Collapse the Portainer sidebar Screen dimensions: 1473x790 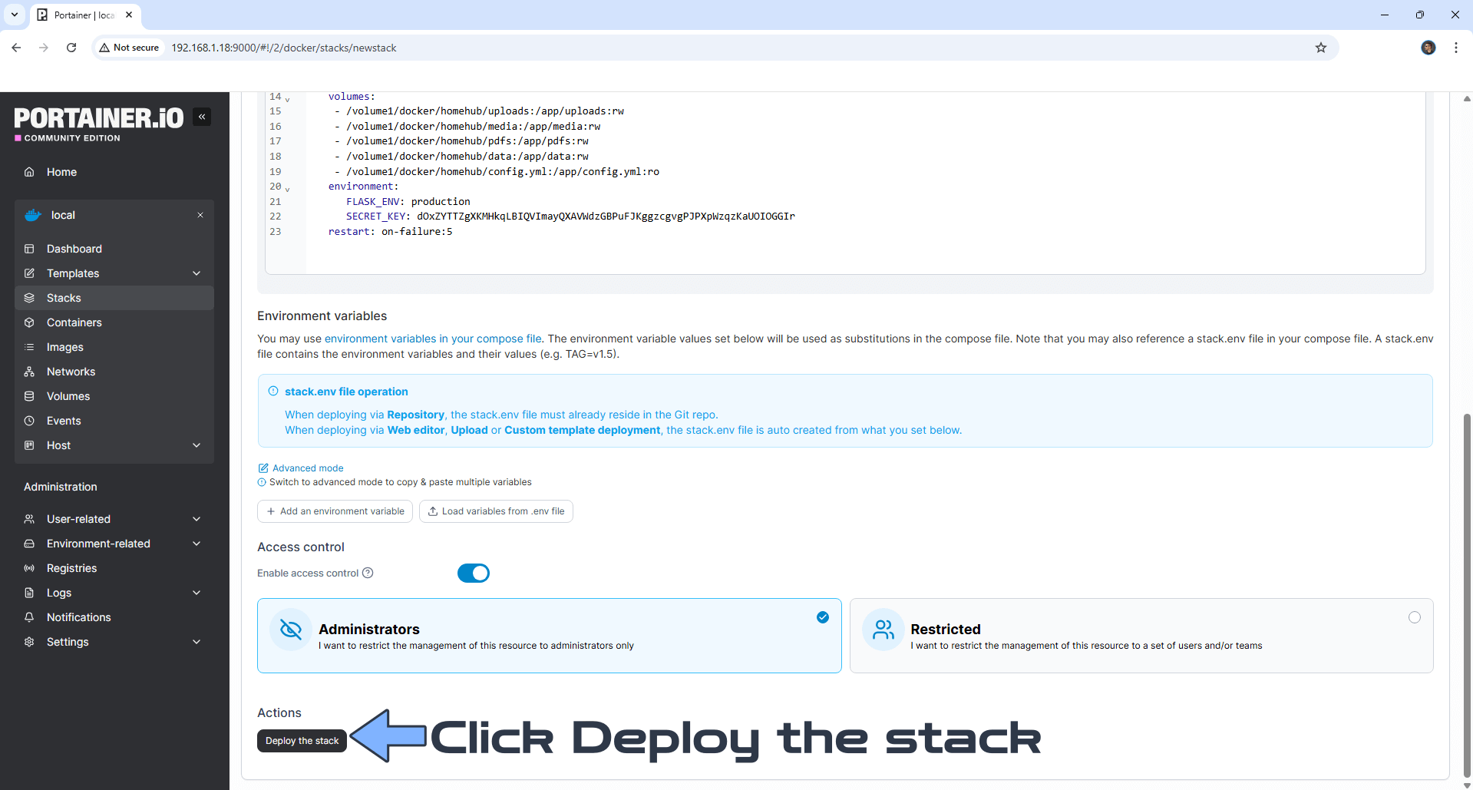(x=202, y=117)
